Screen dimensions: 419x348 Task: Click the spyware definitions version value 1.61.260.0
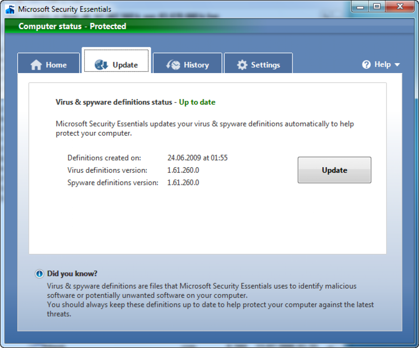pos(183,182)
